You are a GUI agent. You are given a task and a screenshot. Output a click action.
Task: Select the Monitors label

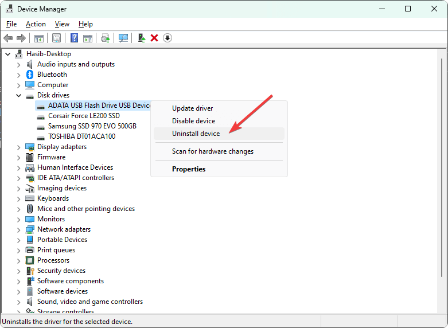pyautogui.click(x=51, y=219)
